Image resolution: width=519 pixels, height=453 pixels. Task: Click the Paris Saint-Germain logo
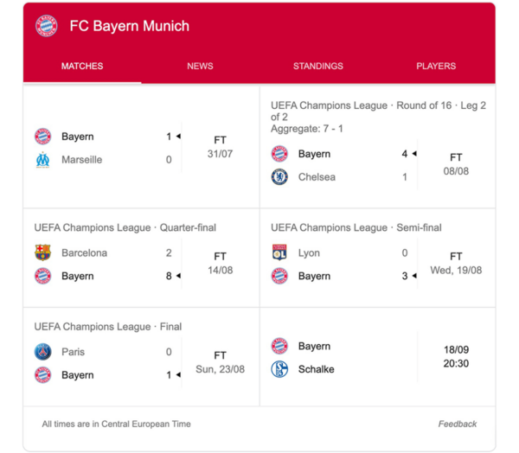42,352
